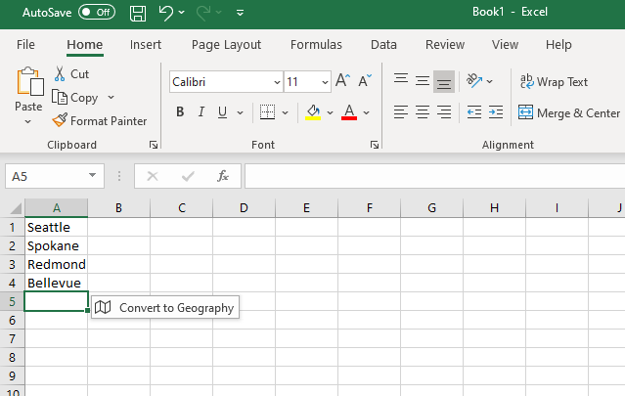Select cell A1 containing Seattle
This screenshot has width=625, height=396.
pos(56,227)
